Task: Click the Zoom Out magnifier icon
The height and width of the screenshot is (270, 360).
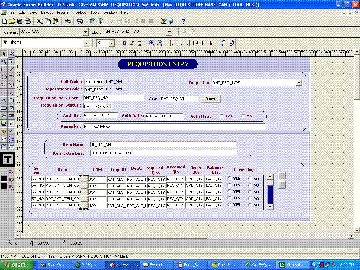Action: (160, 43)
